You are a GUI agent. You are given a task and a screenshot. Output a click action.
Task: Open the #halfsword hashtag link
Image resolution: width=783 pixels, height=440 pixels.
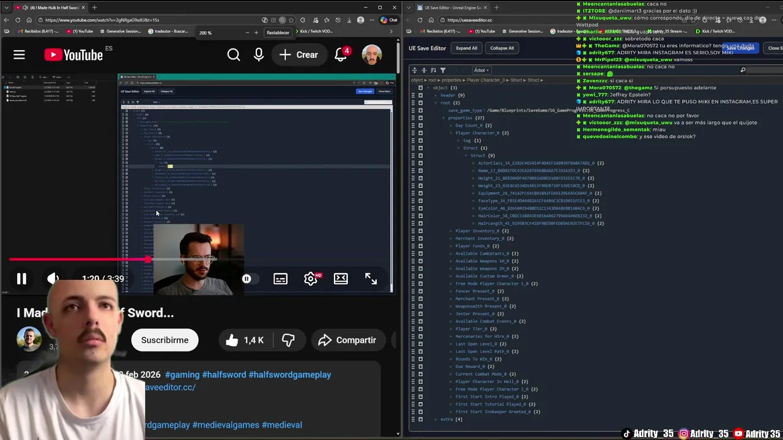click(224, 375)
